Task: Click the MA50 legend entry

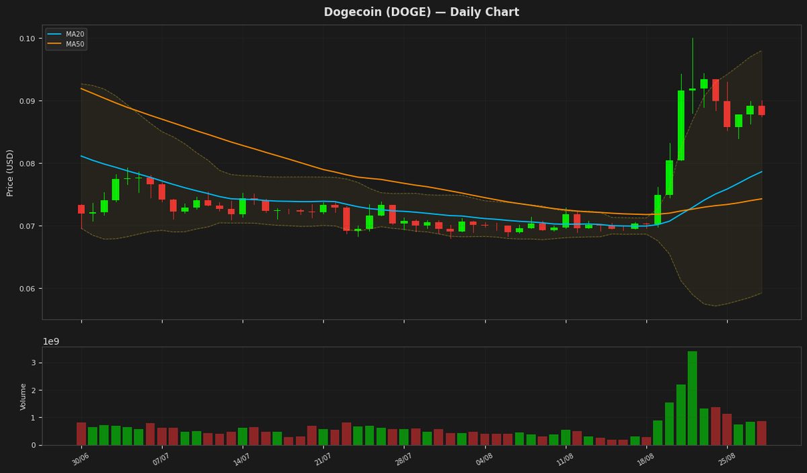Action: (66, 44)
